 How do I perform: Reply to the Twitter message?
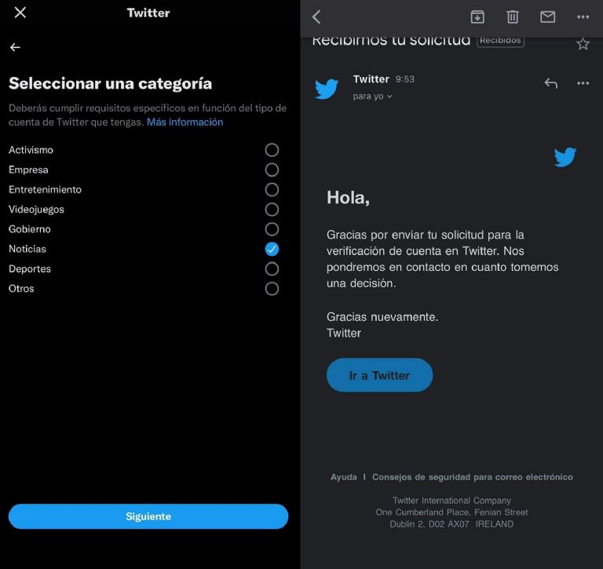coord(550,83)
